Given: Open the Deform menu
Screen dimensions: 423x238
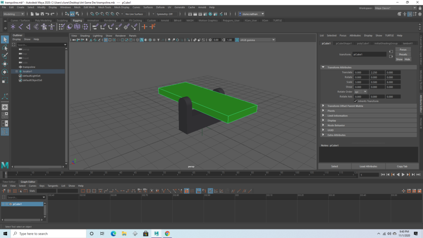Looking at the screenshot, I should click(x=160, y=7).
